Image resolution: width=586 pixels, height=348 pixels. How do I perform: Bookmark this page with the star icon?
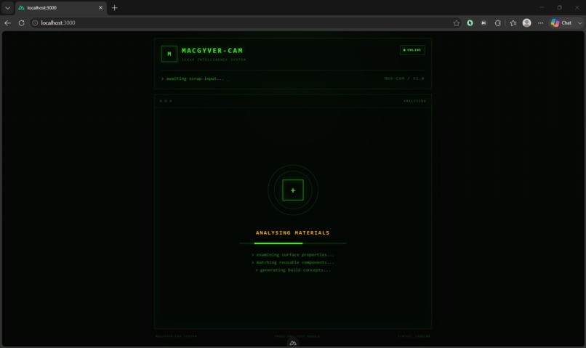[x=457, y=23]
